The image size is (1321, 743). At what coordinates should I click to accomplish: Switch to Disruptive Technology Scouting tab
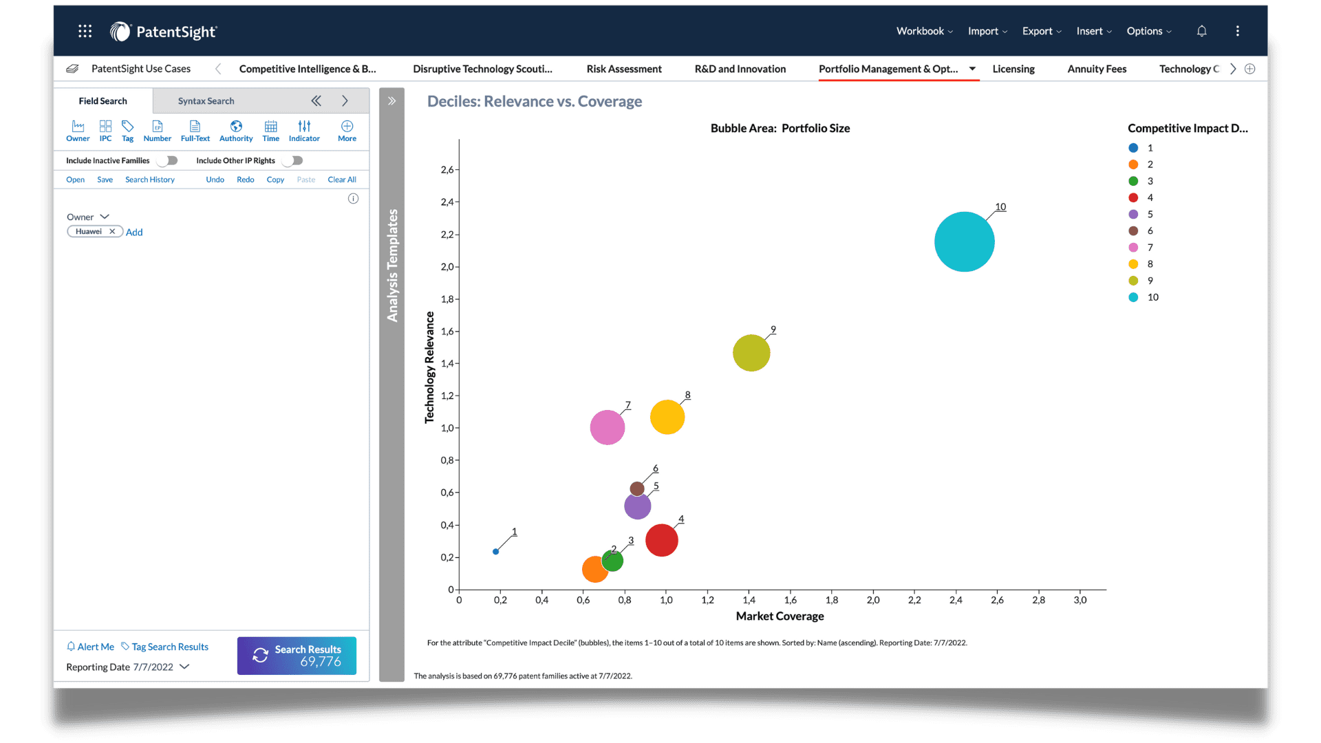click(x=482, y=69)
